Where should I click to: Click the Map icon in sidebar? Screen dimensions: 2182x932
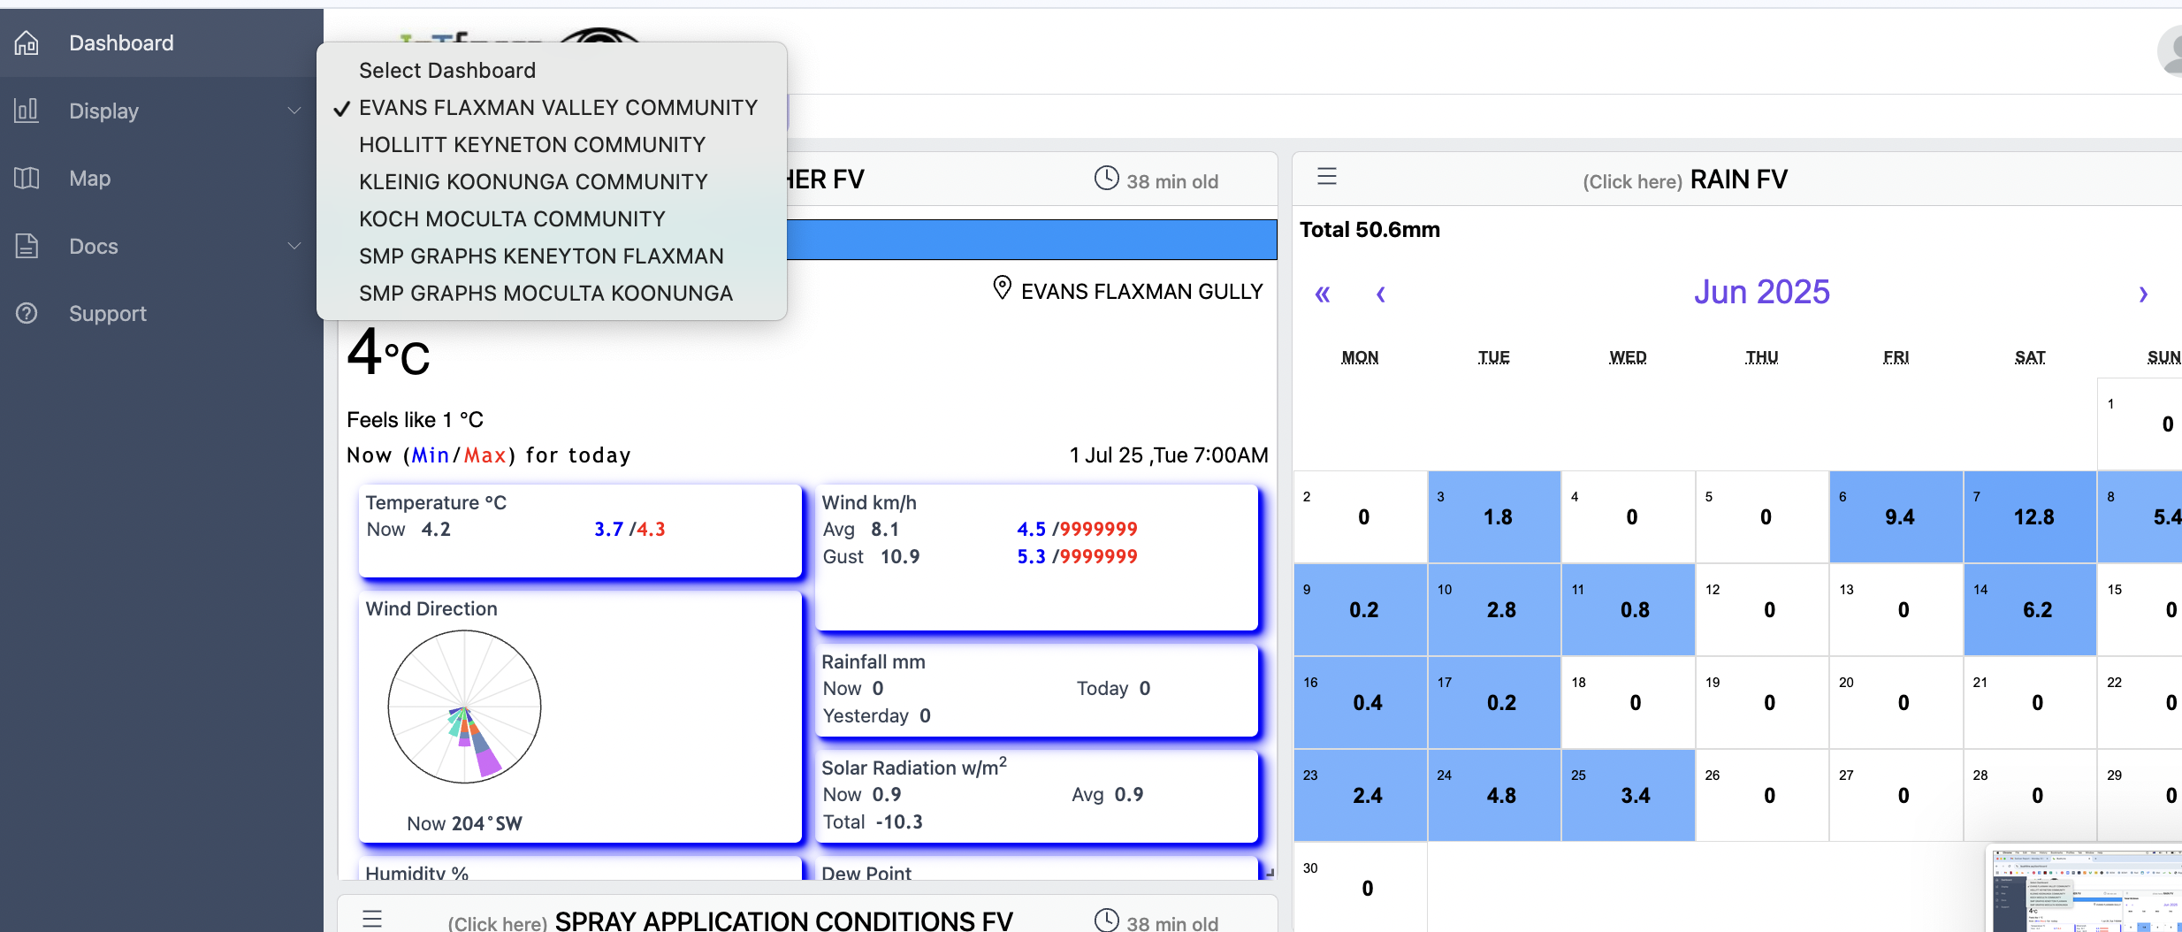pyautogui.click(x=27, y=179)
